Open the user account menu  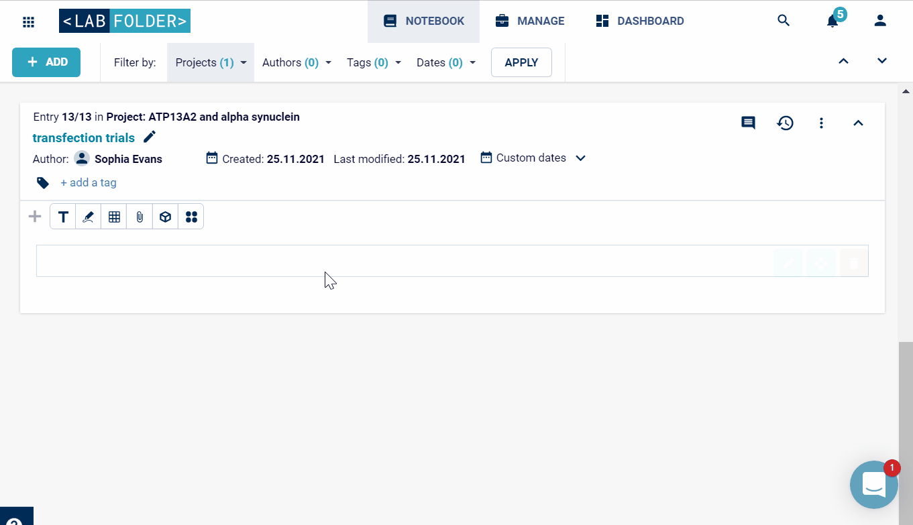[x=880, y=21]
